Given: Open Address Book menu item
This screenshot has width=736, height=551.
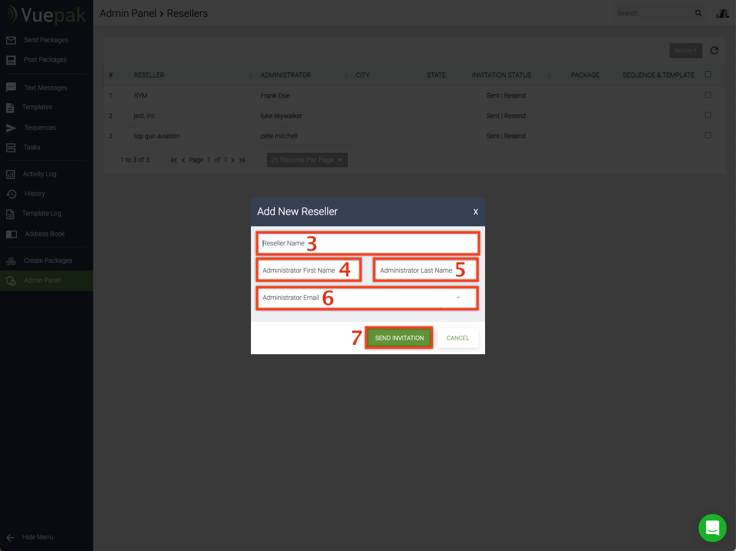Looking at the screenshot, I should coord(44,234).
